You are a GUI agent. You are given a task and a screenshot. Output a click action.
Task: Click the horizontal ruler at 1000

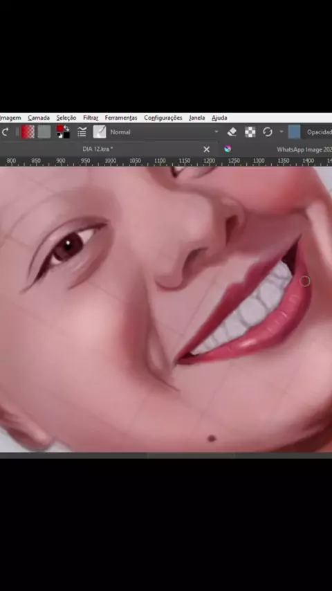pyautogui.click(x=111, y=161)
